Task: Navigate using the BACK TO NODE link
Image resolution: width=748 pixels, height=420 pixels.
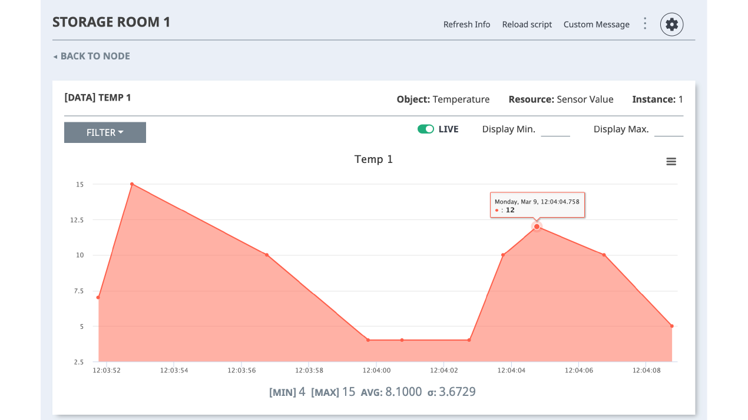Action: [94, 56]
